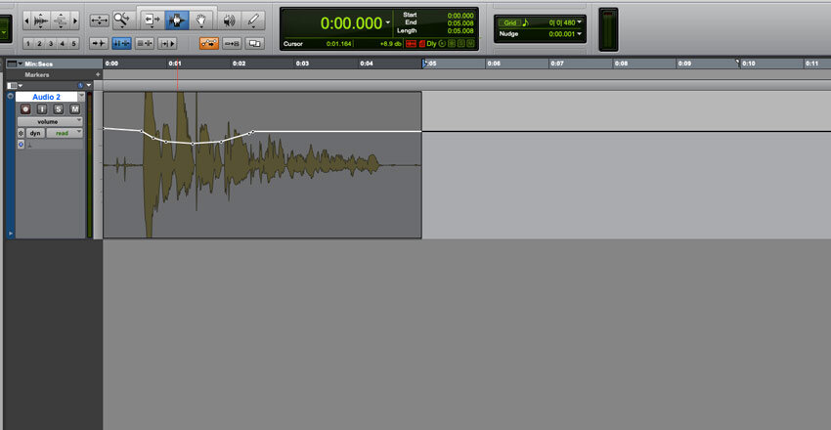Edit the selection End time field
Image resolution: width=831 pixels, height=430 pixels.
pyautogui.click(x=460, y=23)
